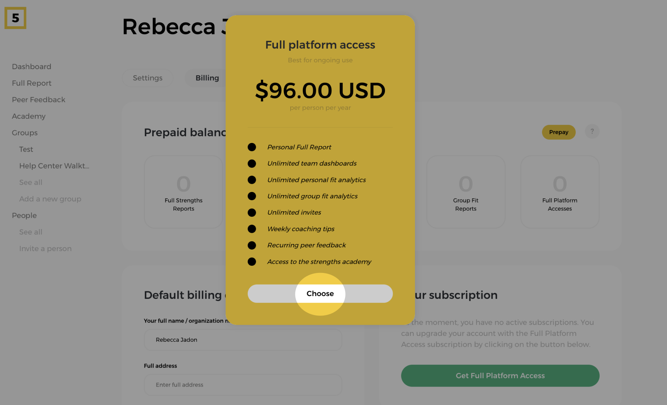Go to Full Report in sidebar
The image size is (667, 405).
coord(32,83)
